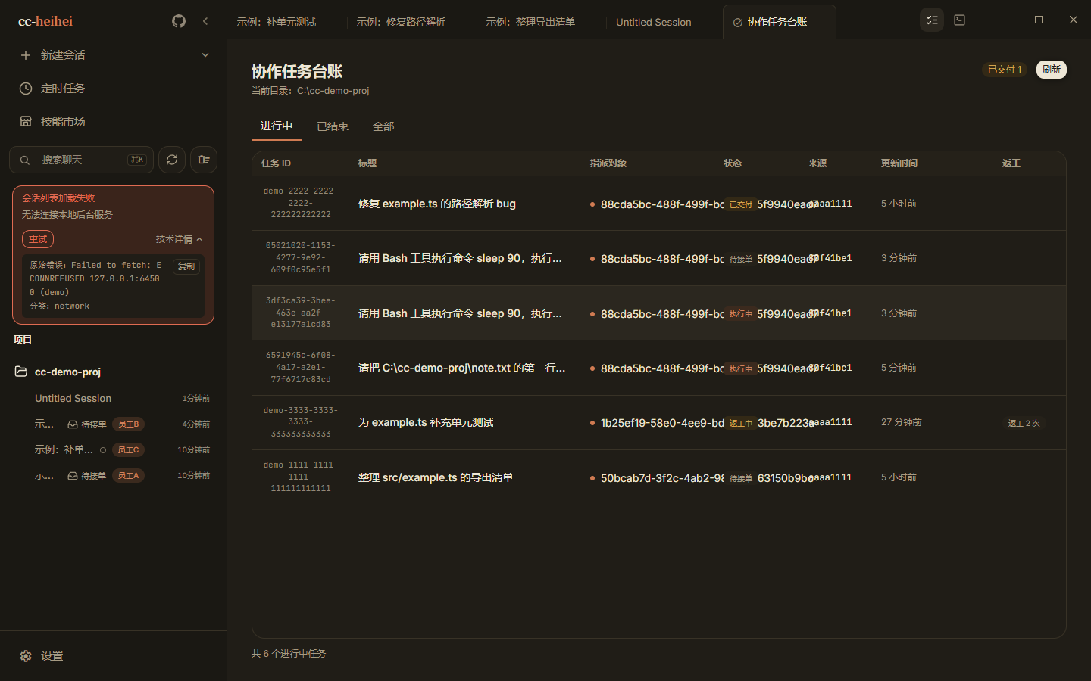Viewport: 1091px width, 681px height.
Task: Click the cc-demo-proj folder icon
Action: tap(21, 372)
